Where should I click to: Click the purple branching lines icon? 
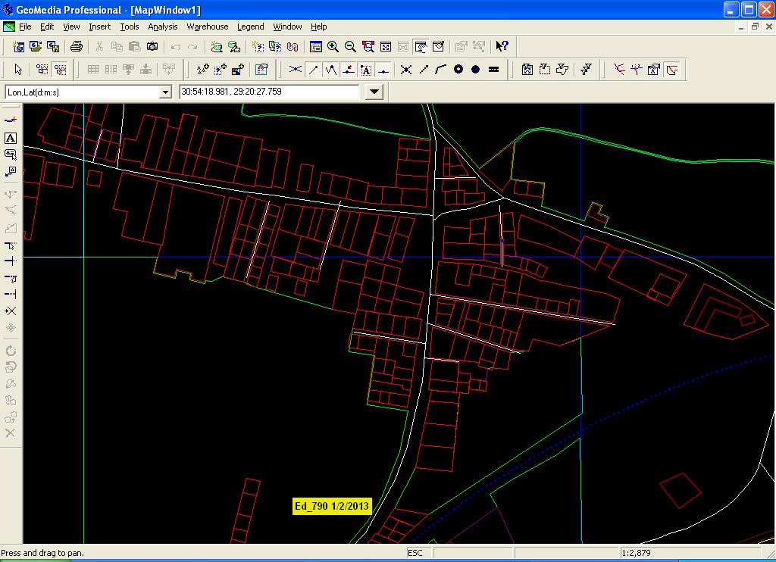(619, 70)
